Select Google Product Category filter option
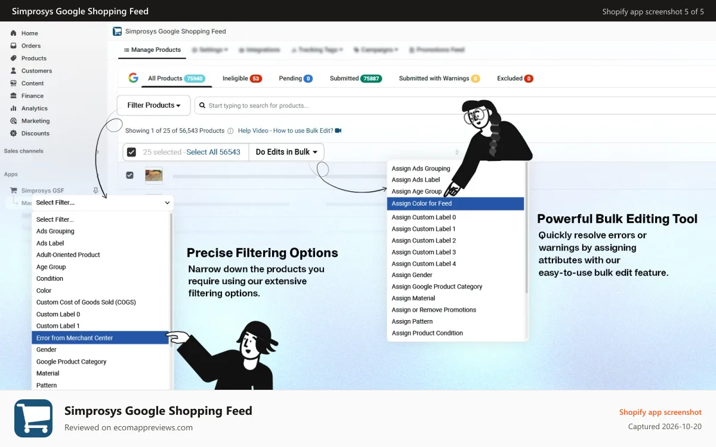 [72, 362]
